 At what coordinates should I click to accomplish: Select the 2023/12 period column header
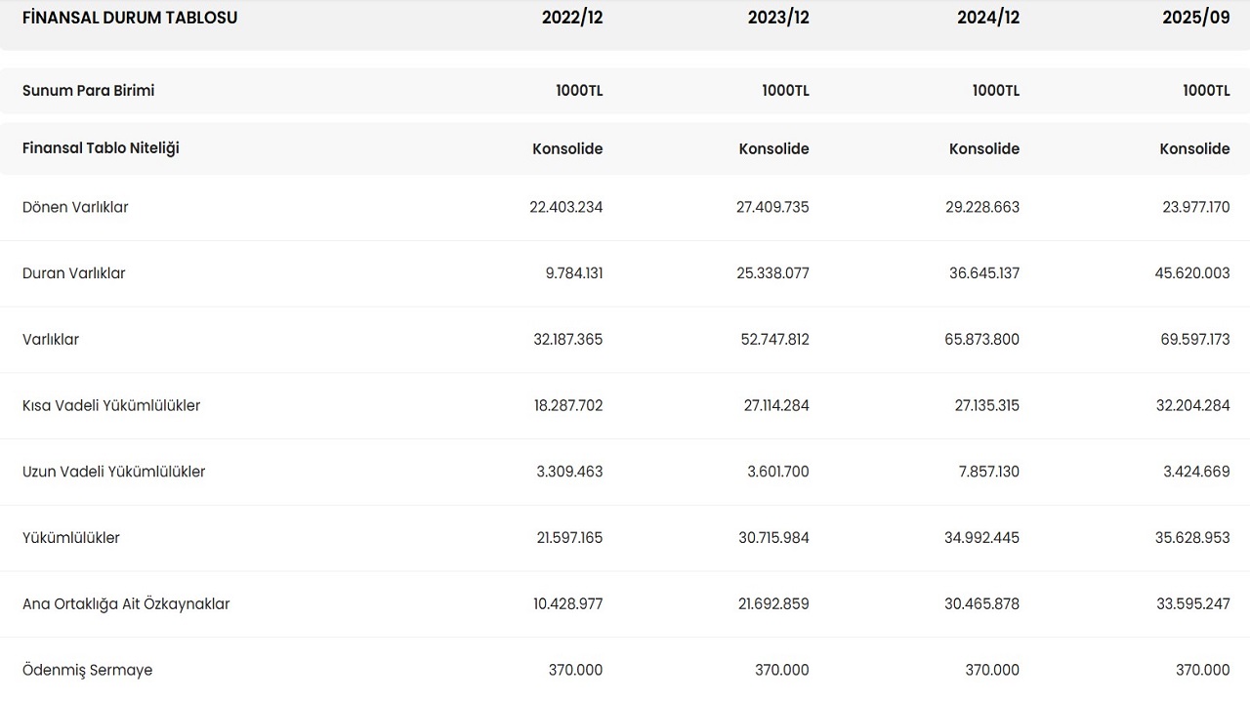pyautogui.click(x=778, y=18)
